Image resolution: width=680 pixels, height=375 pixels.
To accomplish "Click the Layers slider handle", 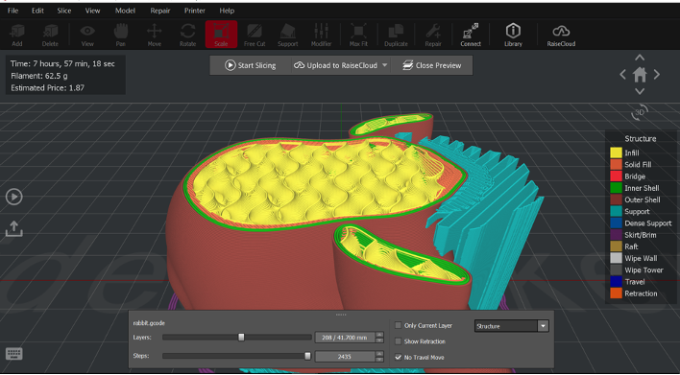I will [x=242, y=338].
